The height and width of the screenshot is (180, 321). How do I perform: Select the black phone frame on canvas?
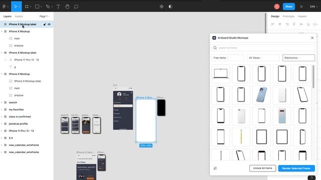coord(161,107)
